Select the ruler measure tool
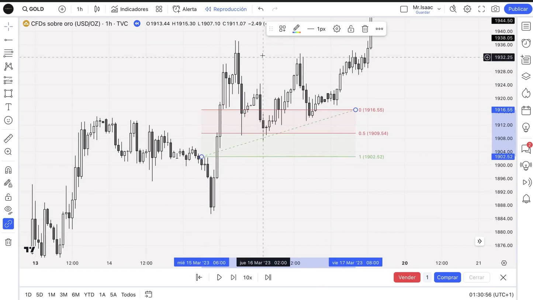533x300 pixels. 8,138
